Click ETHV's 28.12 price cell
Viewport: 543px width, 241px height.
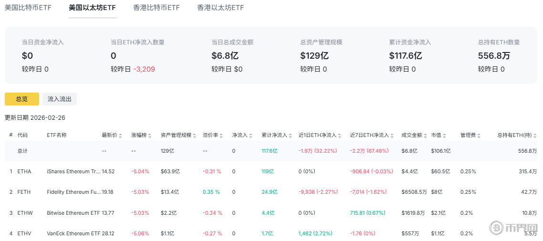(107, 234)
